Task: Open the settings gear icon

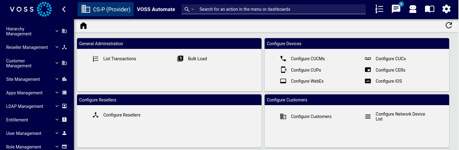Action: point(446,9)
